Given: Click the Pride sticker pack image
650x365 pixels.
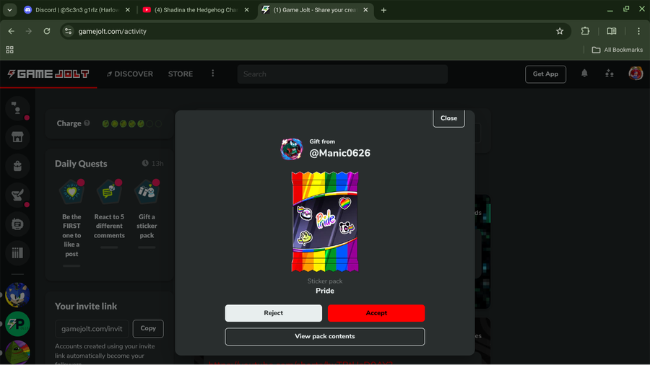Looking at the screenshot, I should click(x=324, y=221).
